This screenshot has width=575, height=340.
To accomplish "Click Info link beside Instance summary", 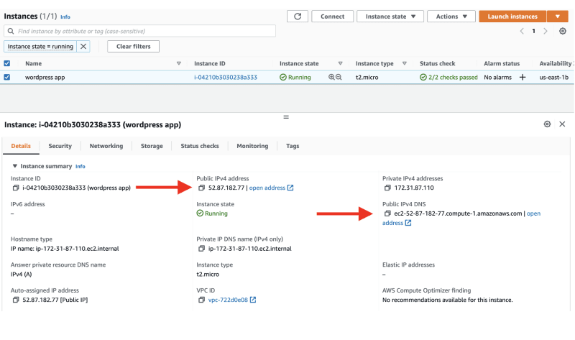I will click(80, 167).
